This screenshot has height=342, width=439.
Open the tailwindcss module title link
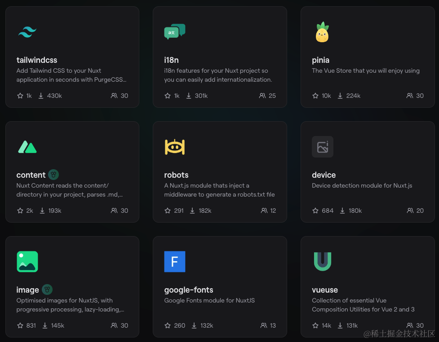click(37, 60)
